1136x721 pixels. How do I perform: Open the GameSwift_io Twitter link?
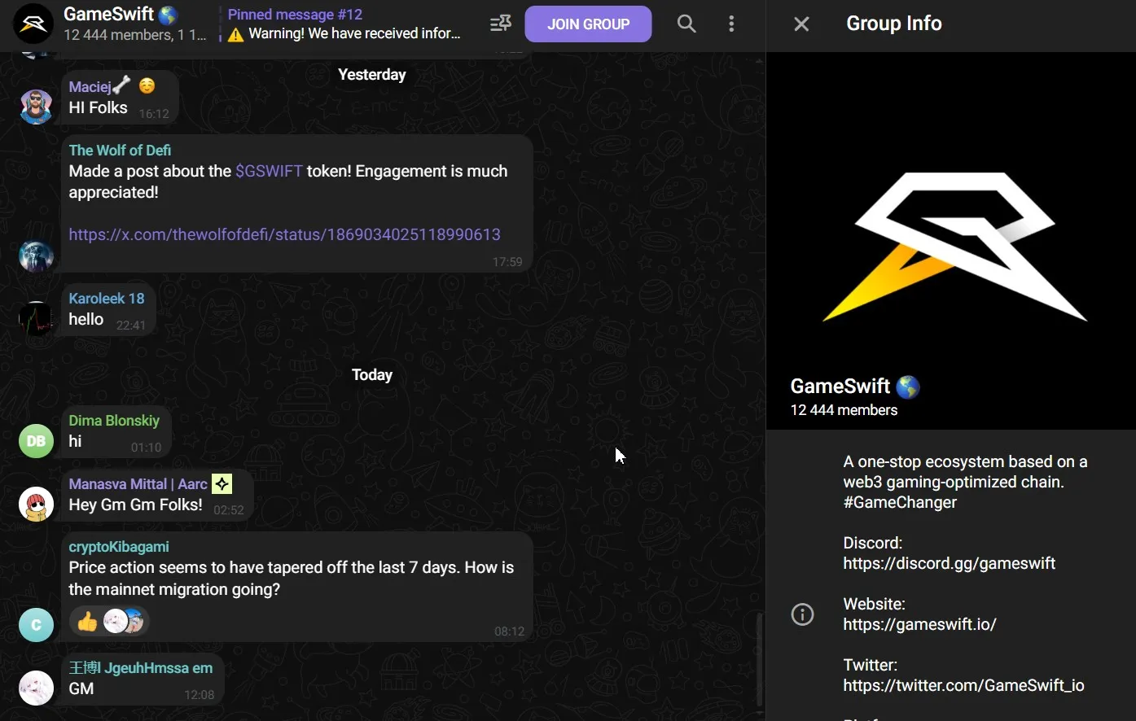click(963, 685)
